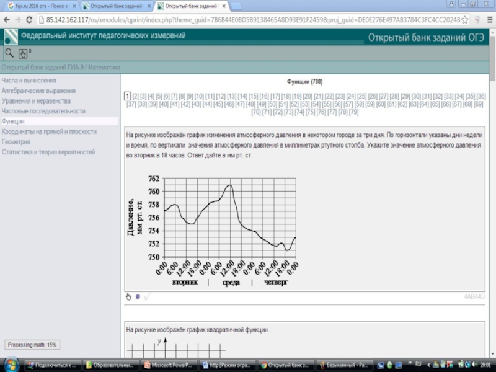Open the Windows Start button

[12, 364]
